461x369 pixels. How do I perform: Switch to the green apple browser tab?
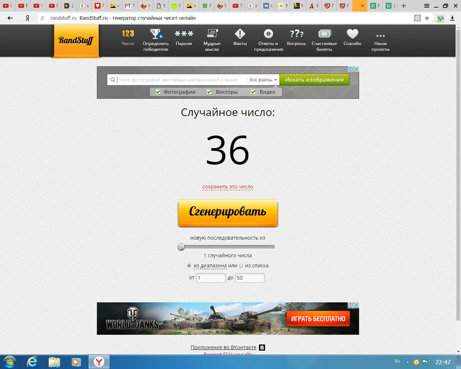coord(175,6)
